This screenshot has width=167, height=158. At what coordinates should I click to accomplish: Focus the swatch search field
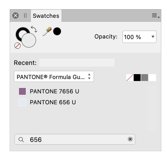(x=75, y=139)
